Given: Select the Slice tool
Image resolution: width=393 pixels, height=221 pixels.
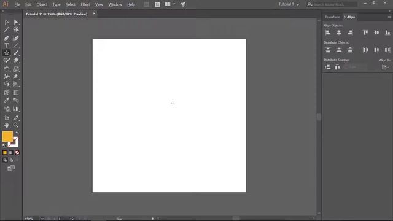Looking at the screenshot, I should click(16, 118).
